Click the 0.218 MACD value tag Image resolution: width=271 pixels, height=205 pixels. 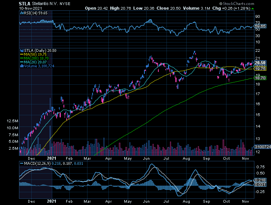coord(260,180)
